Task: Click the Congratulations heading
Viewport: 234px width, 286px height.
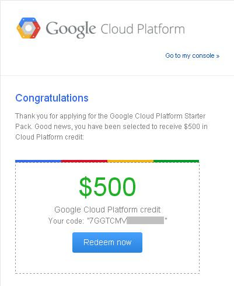Action: point(52,98)
